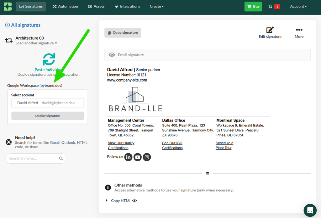Click the Search by term input
Screen dimensions: 321x218
click(36, 158)
